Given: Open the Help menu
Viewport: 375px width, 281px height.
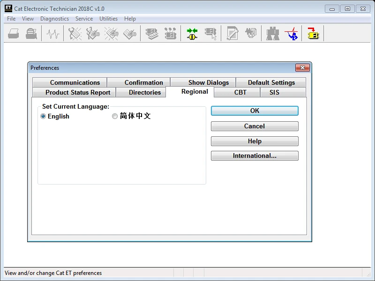Looking at the screenshot, I should [x=130, y=19].
